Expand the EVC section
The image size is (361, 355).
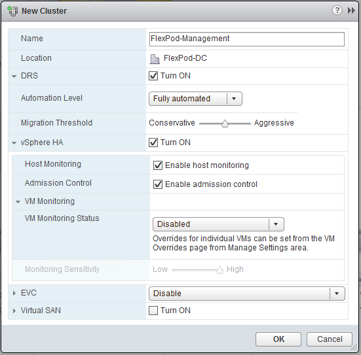pos(14,293)
